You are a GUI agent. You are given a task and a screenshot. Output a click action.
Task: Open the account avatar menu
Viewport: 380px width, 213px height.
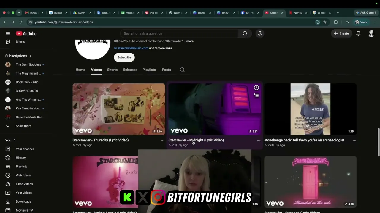pyautogui.click(x=371, y=33)
